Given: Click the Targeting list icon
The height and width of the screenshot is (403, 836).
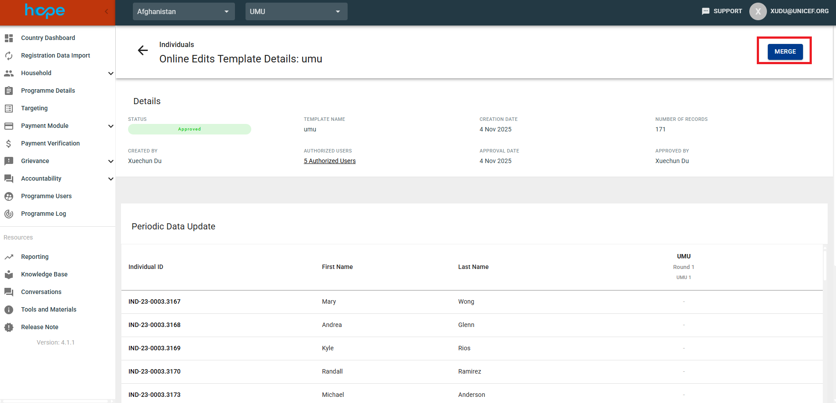Looking at the screenshot, I should [x=9, y=109].
